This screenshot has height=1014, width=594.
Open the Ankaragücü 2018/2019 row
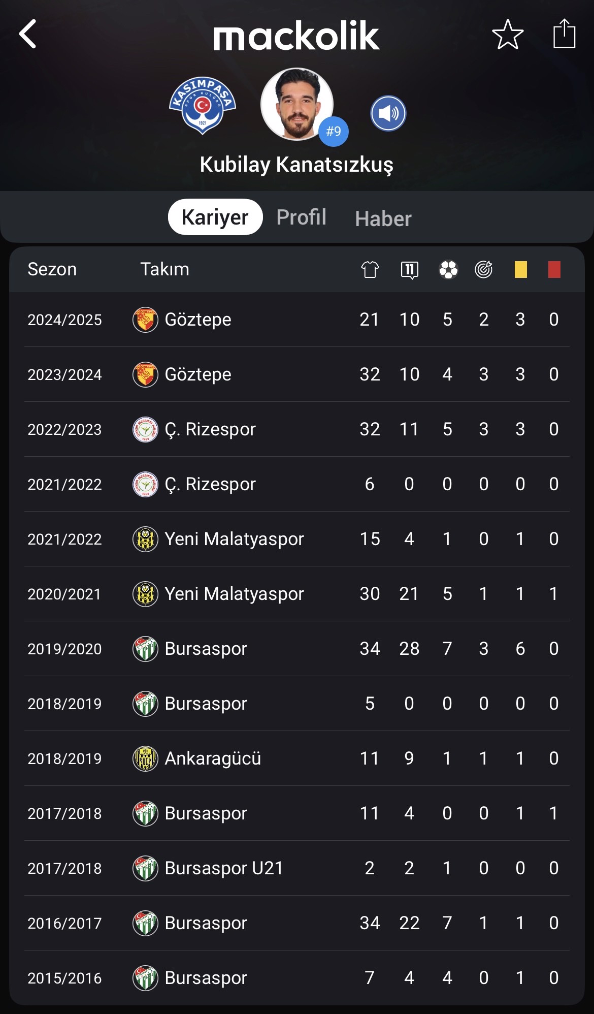pos(297,758)
